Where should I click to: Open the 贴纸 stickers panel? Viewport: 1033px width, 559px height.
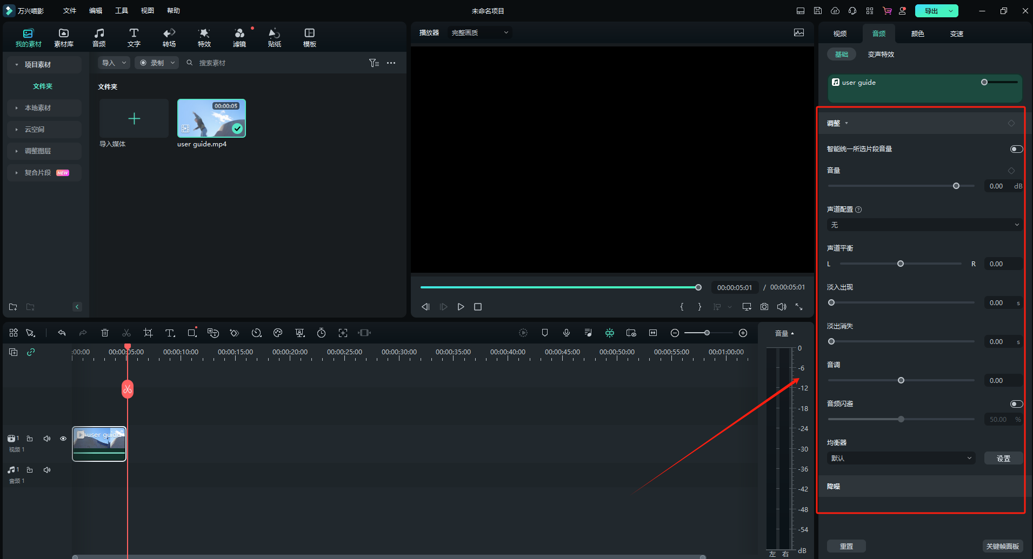[275, 37]
